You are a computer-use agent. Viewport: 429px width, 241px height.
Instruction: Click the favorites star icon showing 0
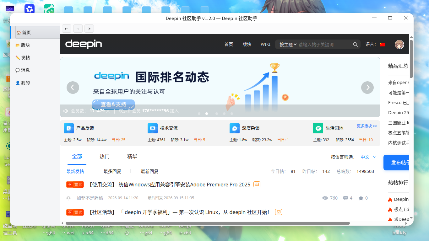[x=361, y=198]
